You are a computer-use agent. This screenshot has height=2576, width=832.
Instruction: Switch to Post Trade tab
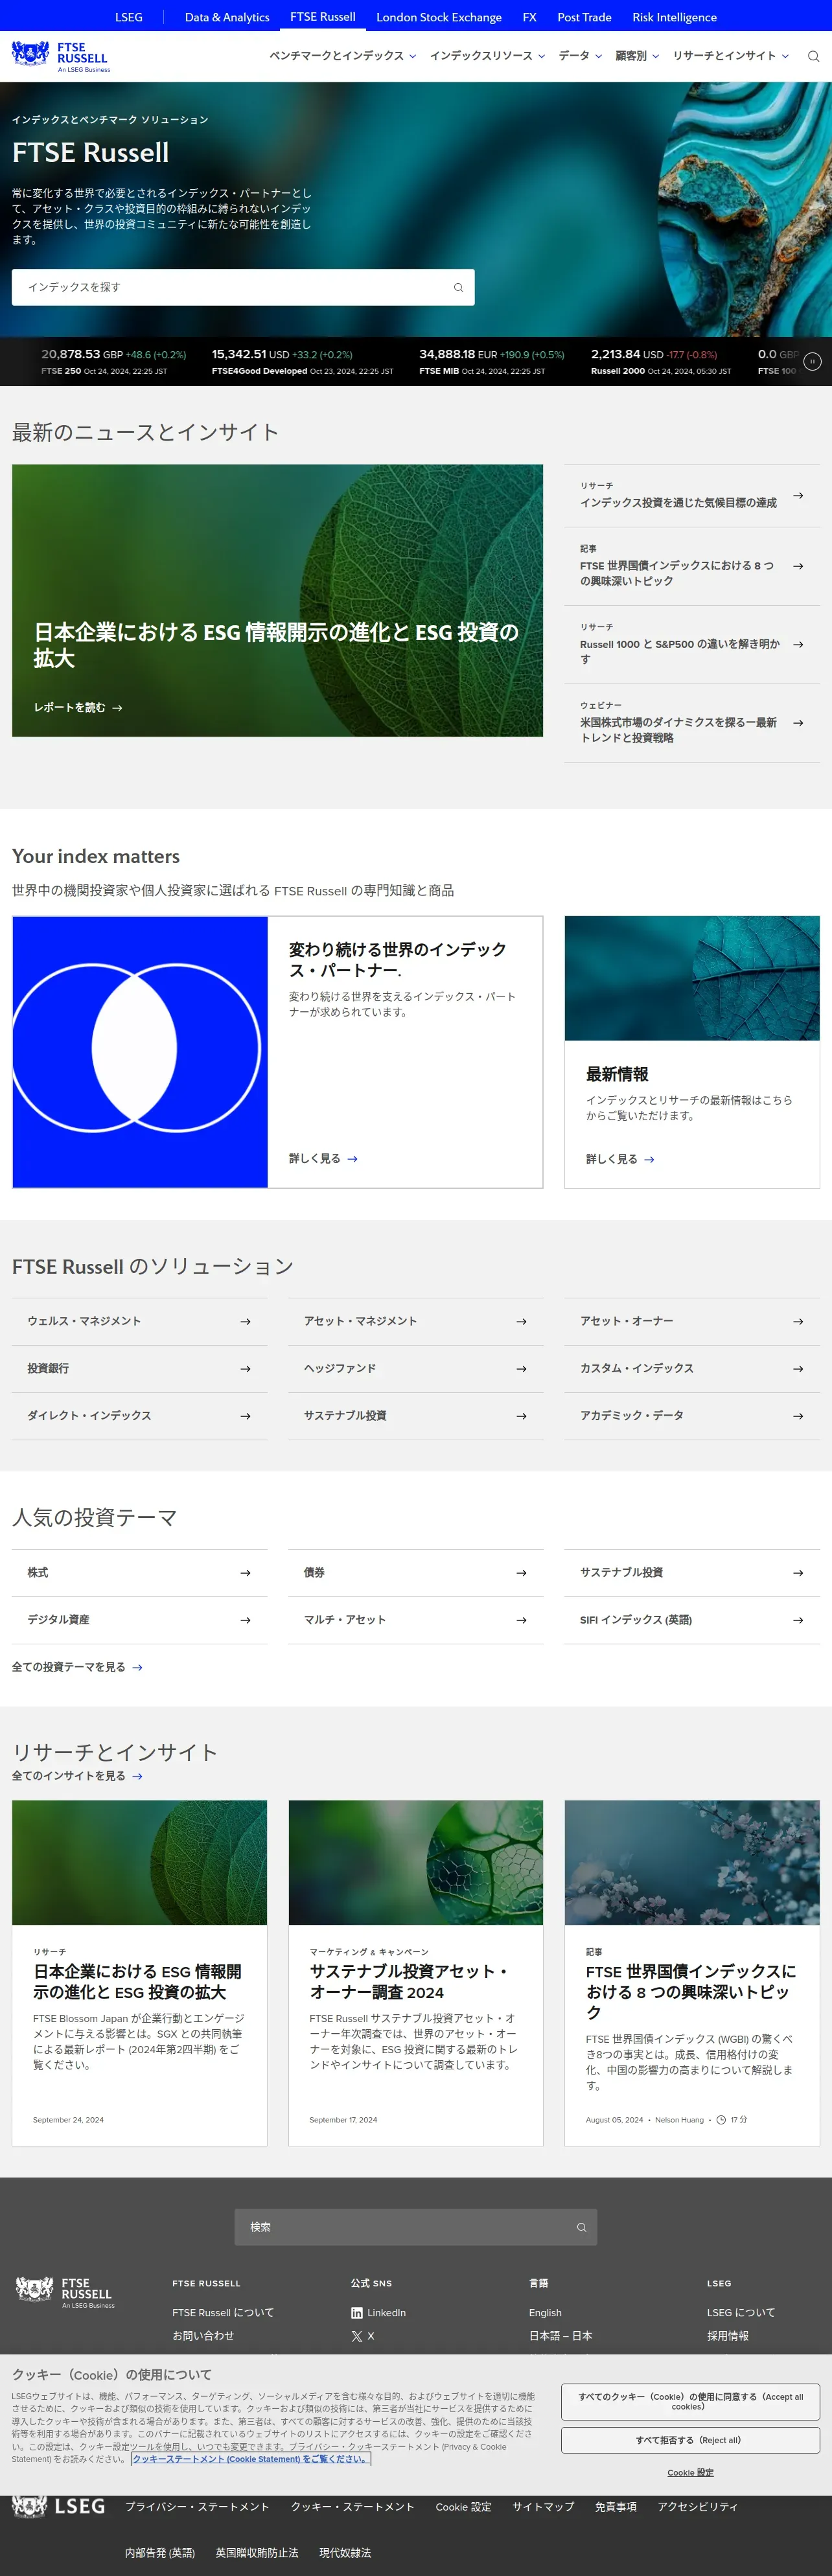point(584,17)
